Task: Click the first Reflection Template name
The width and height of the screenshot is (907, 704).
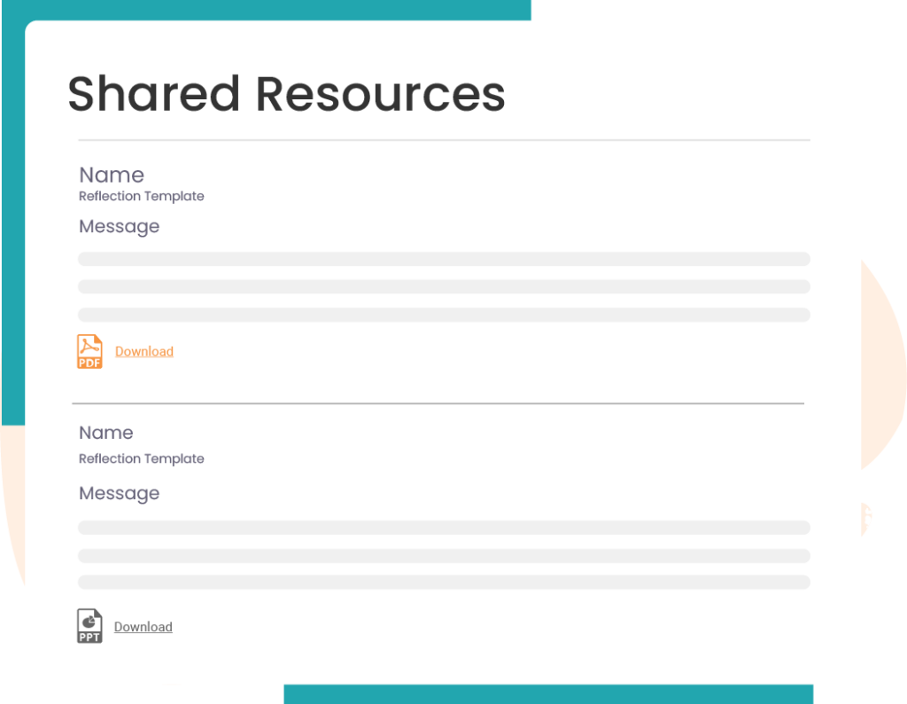Action: tap(141, 196)
